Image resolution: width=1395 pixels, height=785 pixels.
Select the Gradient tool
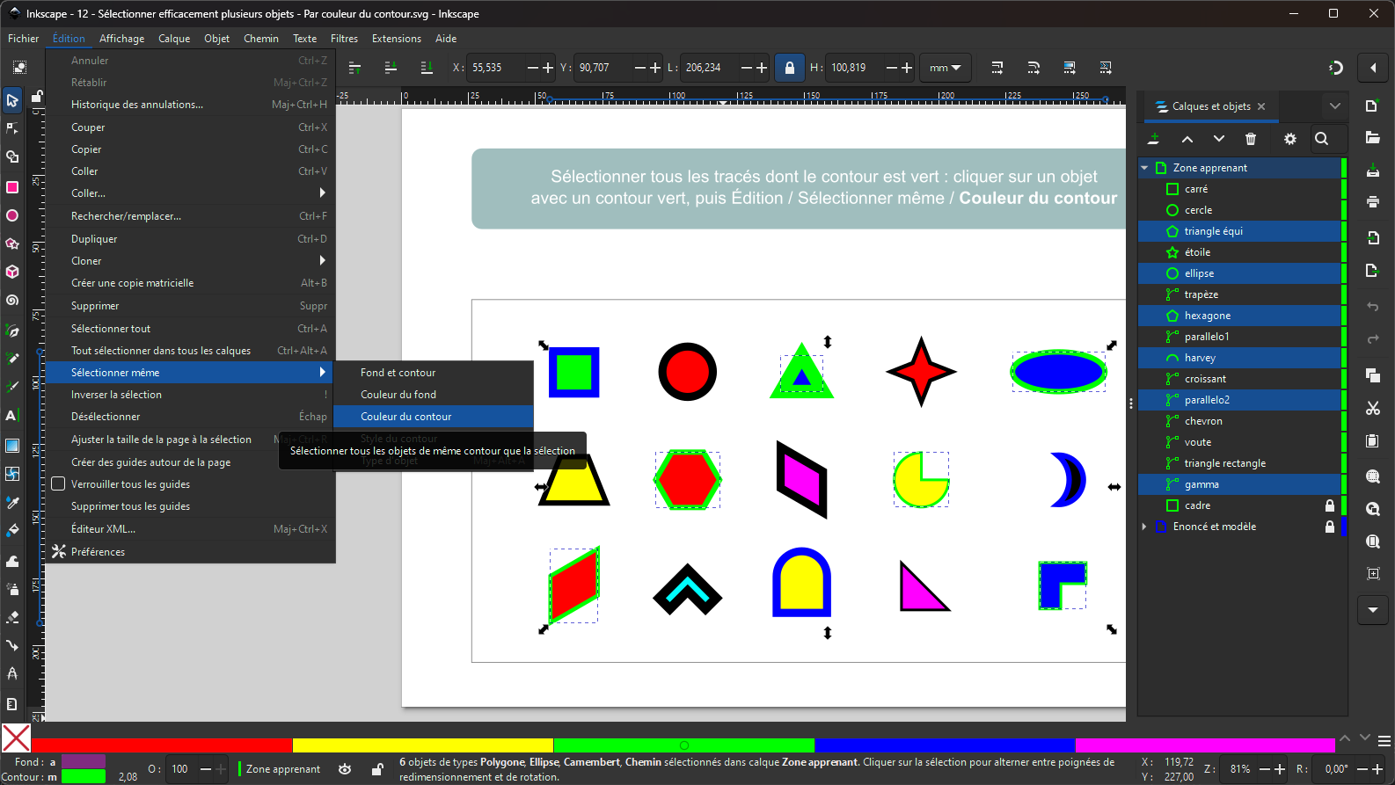(x=12, y=445)
